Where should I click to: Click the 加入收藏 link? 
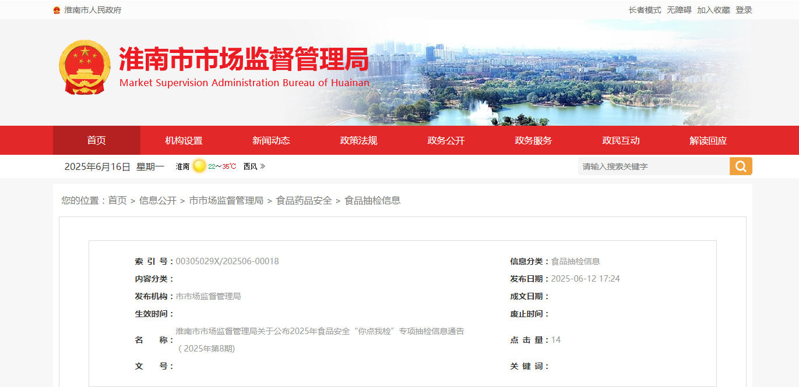click(713, 10)
